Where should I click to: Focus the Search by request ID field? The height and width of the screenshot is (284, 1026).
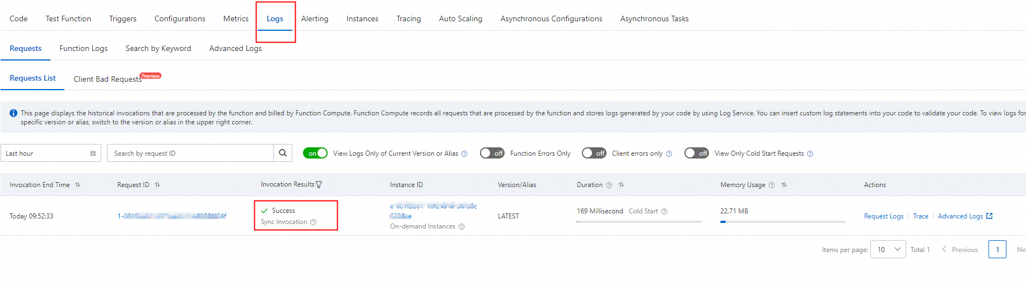coord(190,153)
